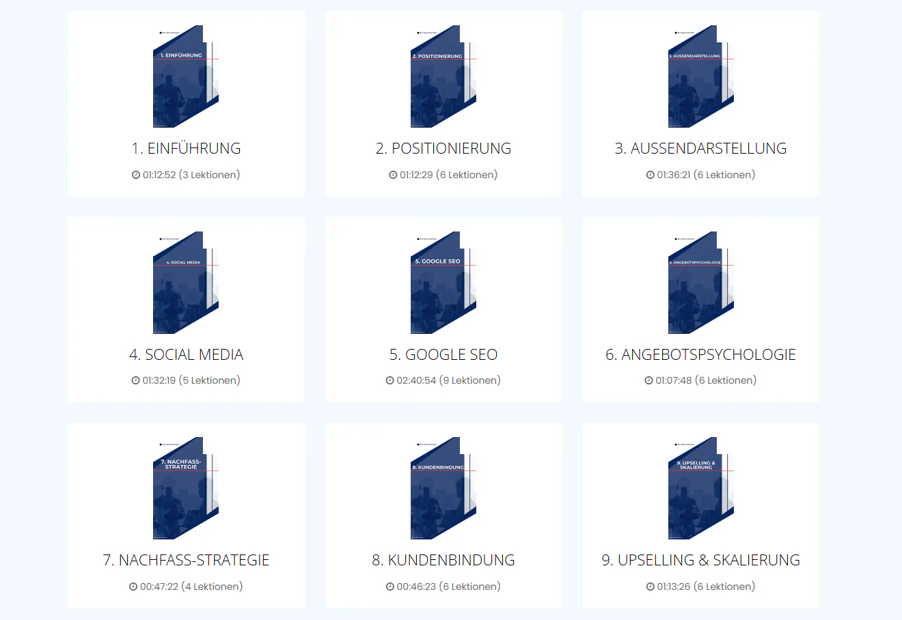Open the 9. UPSELLING & SKALIERUNG title
This screenshot has height=620, width=902.
click(700, 560)
